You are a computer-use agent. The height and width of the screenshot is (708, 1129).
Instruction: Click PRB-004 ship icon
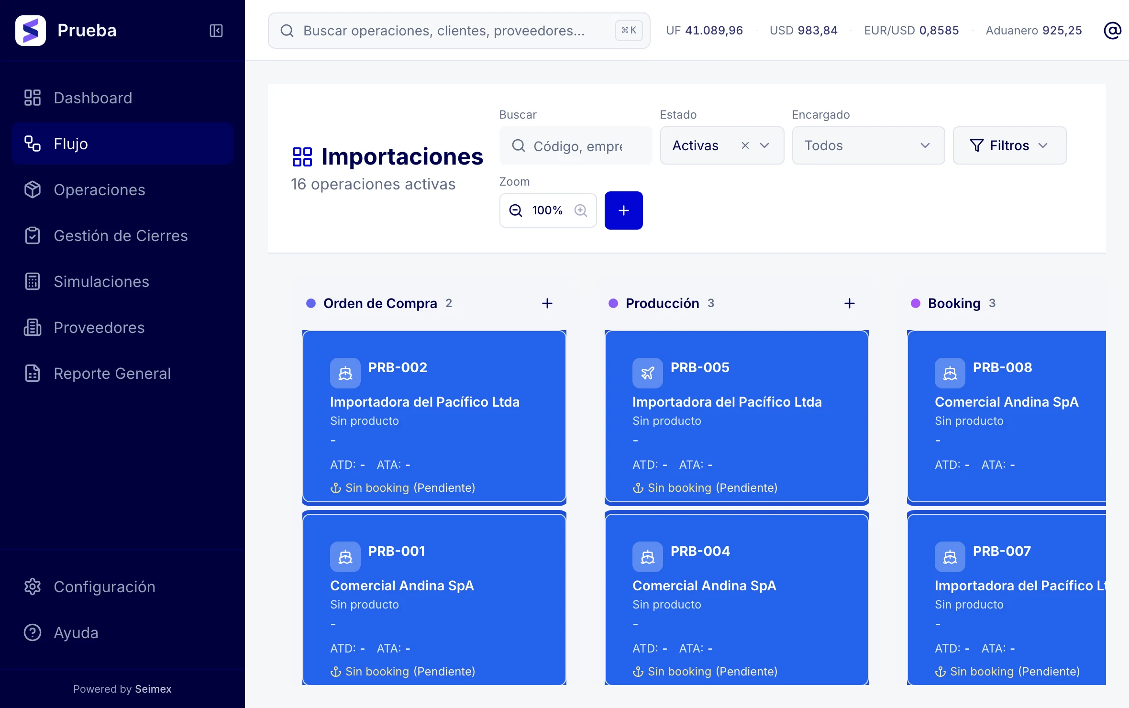pos(648,557)
